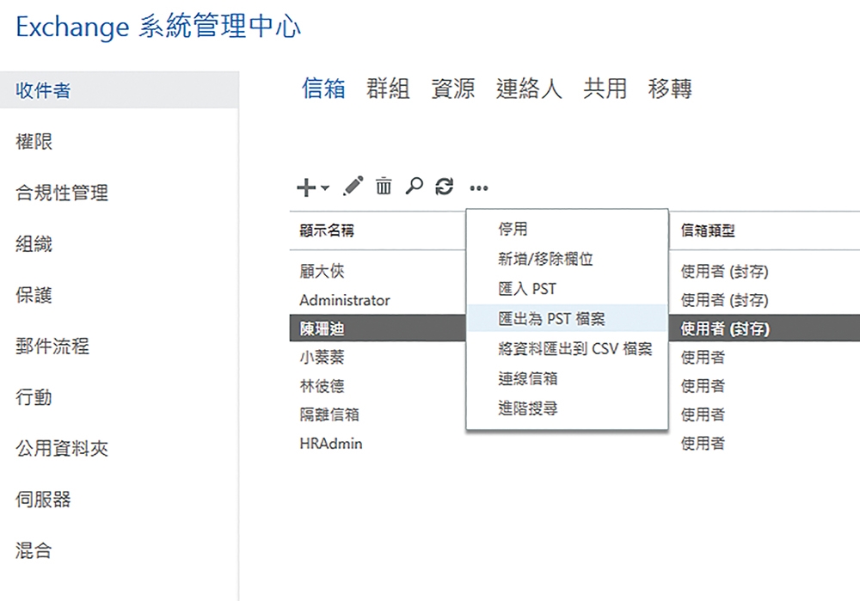The width and height of the screenshot is (860, 601).
Task: Click the magnifier search icon
Action: click(415, 187)
